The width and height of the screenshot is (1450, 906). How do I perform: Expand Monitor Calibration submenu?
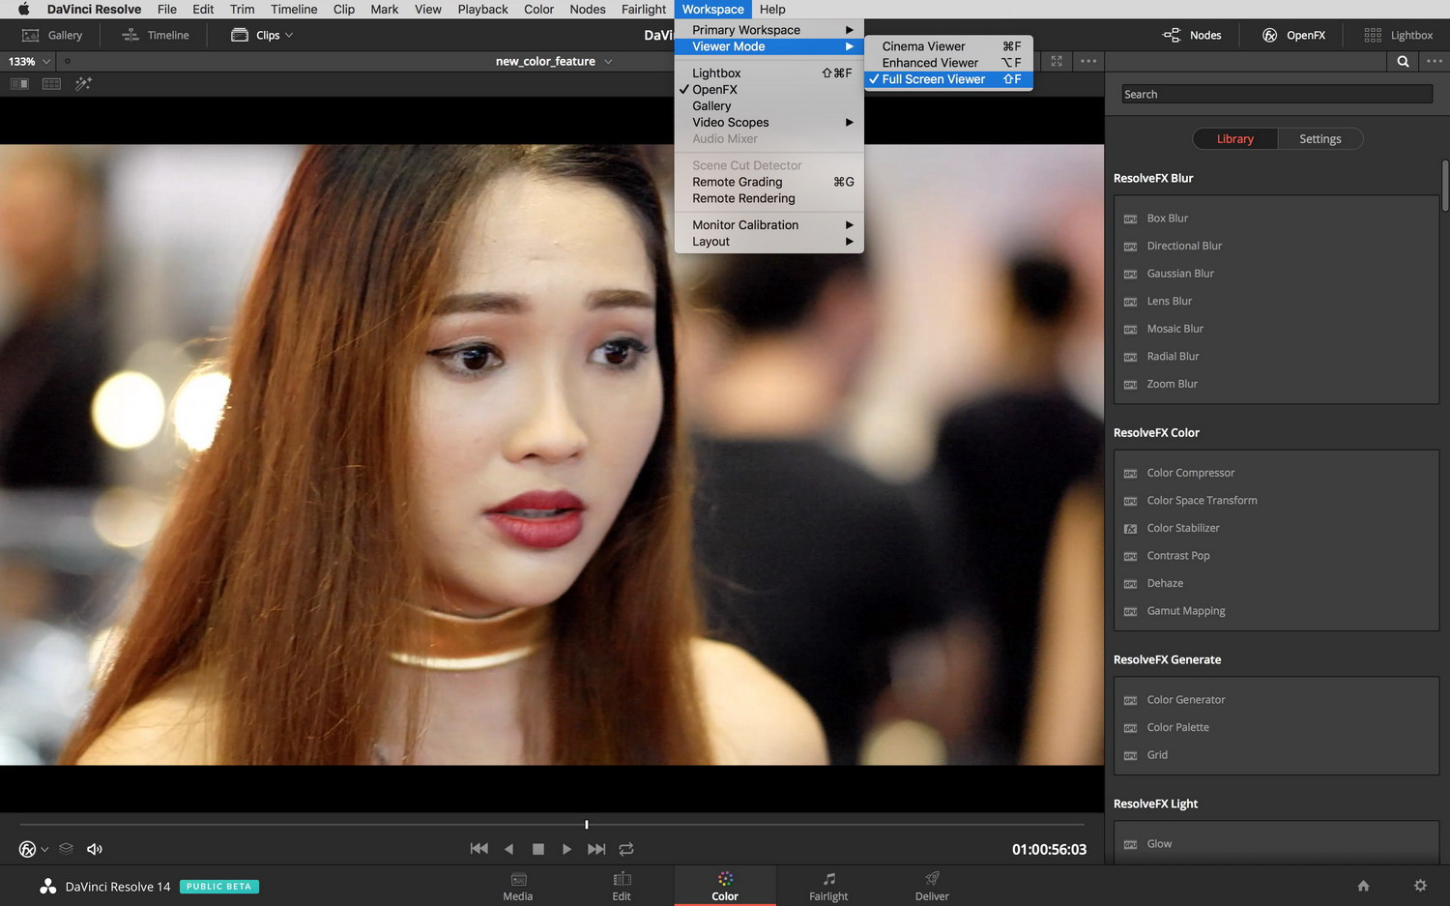(768, 225)
